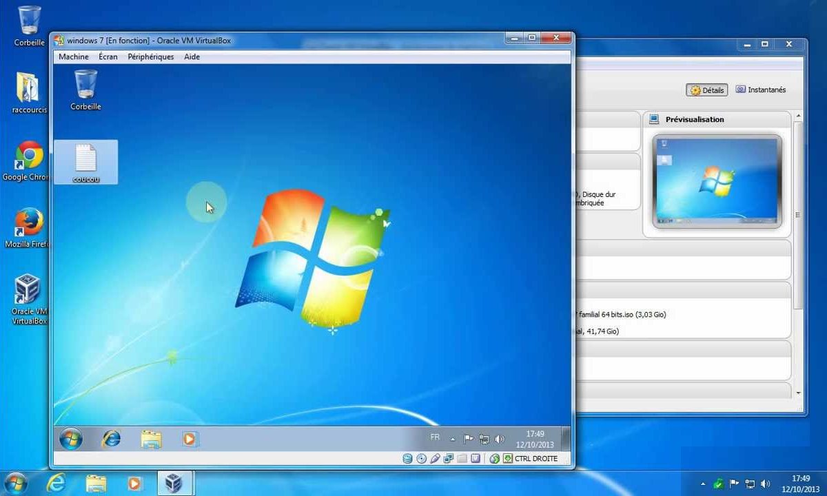Click the network adapters icon in the VirtualBox status bar

(449, 458)
